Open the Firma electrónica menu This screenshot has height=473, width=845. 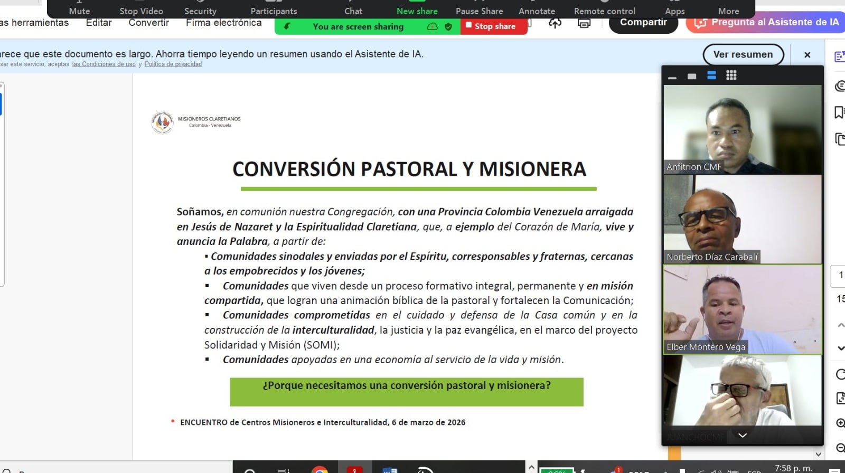pyautogui.click(x=223, y=23)
